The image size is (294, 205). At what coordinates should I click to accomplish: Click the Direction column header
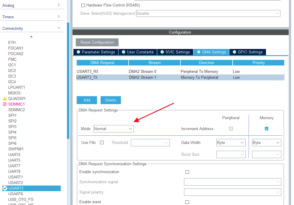pyautogui.click(x=206, y=63)
